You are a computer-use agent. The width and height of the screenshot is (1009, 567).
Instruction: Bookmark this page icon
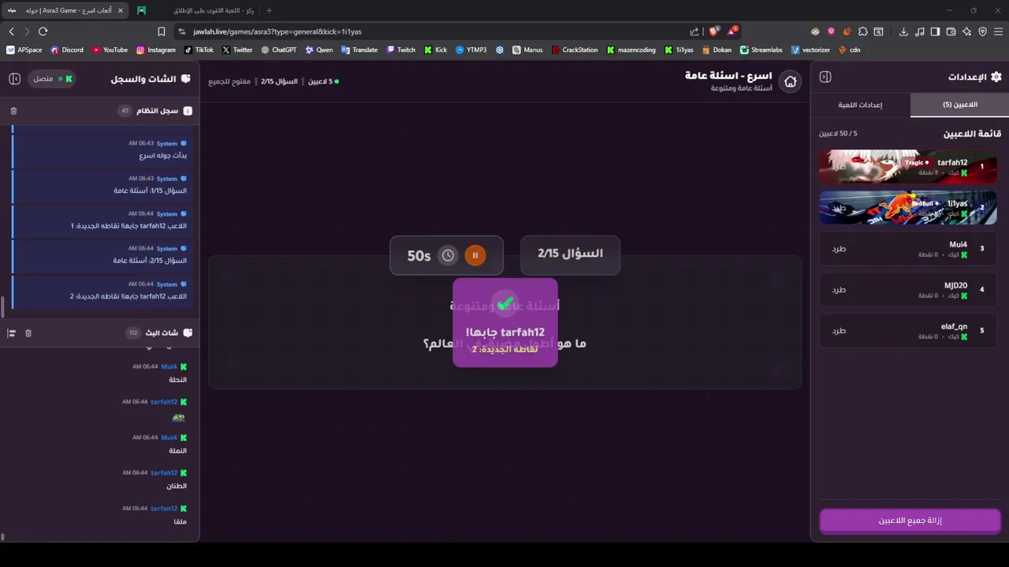(162, 31)
